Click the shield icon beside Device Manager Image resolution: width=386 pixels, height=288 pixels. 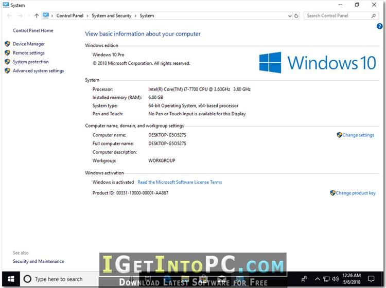point(7,44)
